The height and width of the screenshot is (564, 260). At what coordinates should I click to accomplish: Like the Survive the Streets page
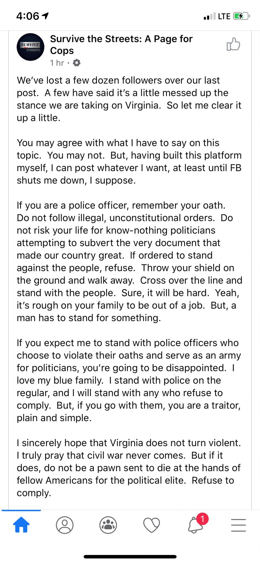click(233, 44)
